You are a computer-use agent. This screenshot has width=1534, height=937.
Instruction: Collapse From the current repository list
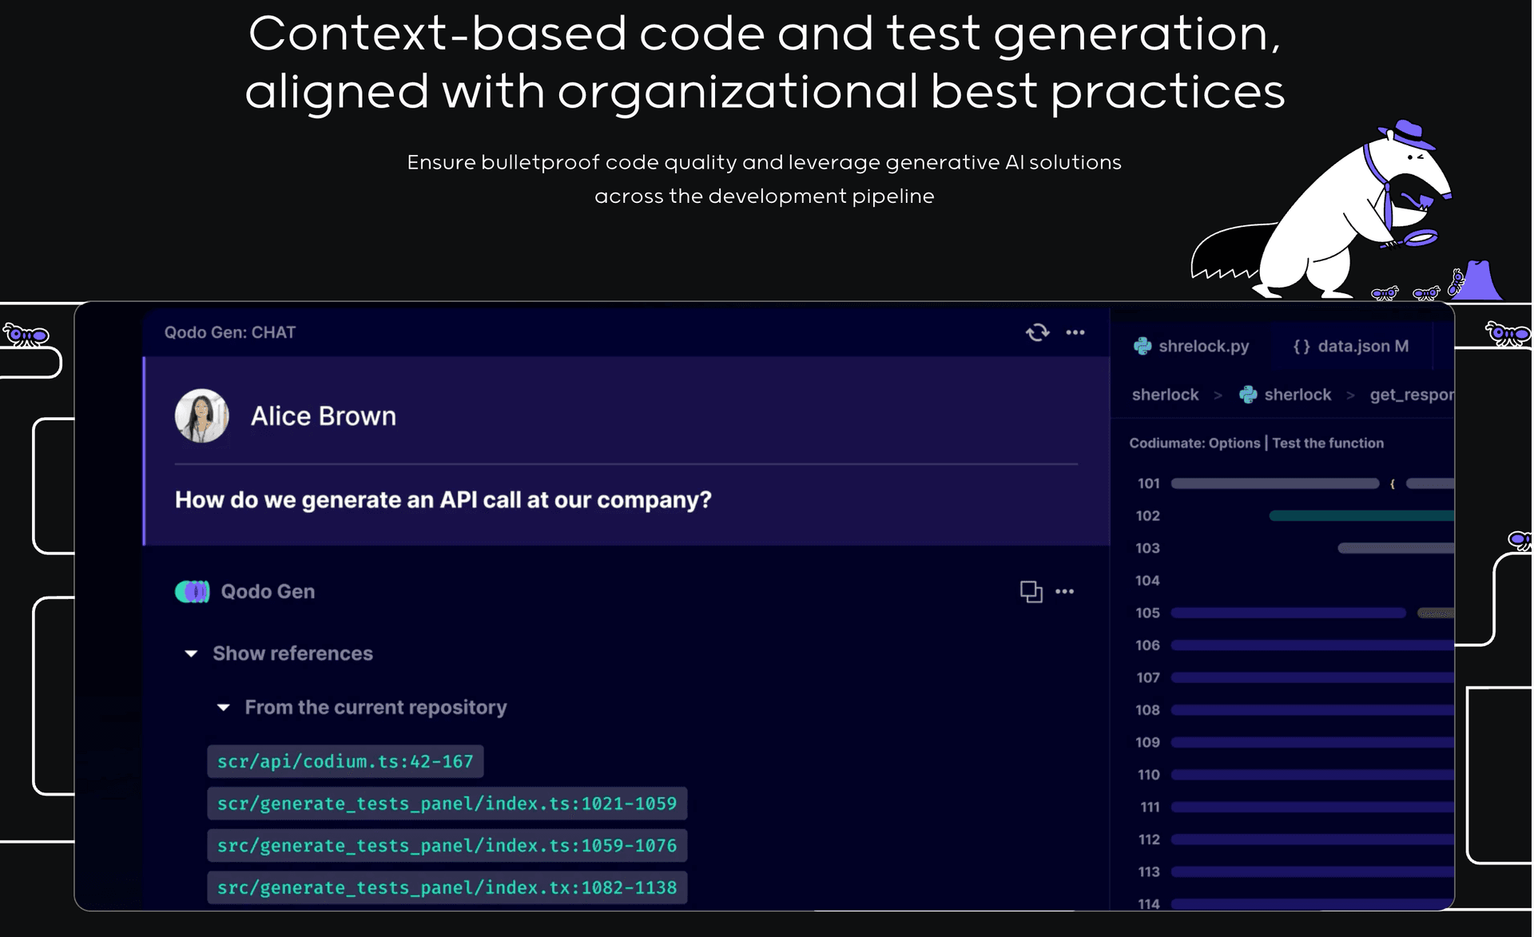tap(224, 708)
